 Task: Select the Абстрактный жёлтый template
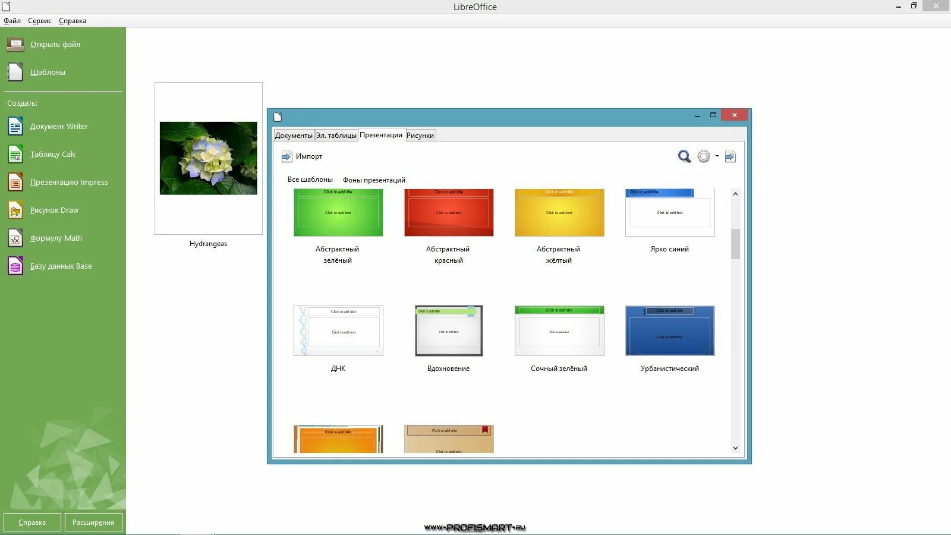[559, 213]
